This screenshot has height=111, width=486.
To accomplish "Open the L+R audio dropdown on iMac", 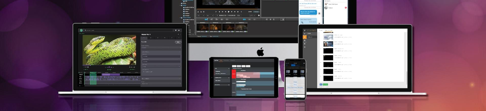I will 253,15.
